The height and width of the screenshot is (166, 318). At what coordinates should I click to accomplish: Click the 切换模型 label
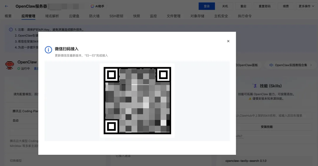(16, 160)
